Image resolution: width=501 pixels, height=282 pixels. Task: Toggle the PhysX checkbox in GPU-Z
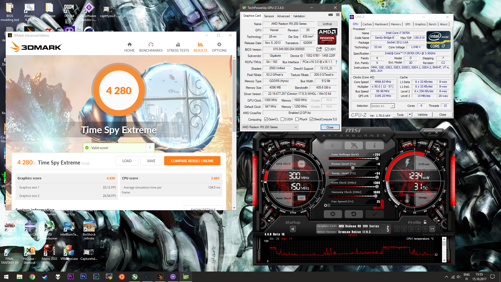pos(297,119)
